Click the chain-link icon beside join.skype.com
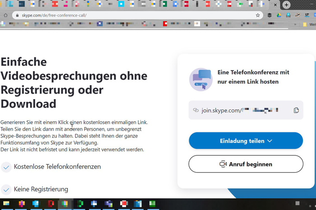 (x=196, y=110)
